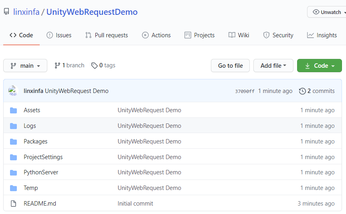Open the main branch dropdown
The width and height of the screenshot is (346, 214).
[x=25, y=66]
